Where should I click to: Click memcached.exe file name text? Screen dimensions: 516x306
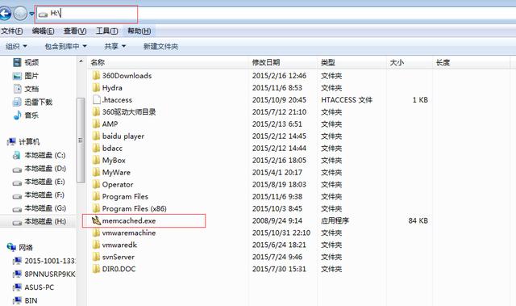pos(129,220)
